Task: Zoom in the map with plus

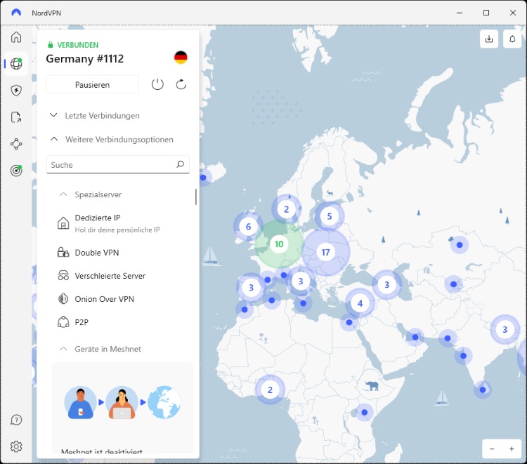Action: [x=512, y=449]
